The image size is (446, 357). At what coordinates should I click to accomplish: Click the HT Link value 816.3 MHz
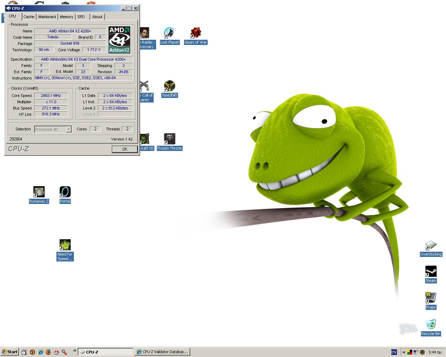(51, 114)
